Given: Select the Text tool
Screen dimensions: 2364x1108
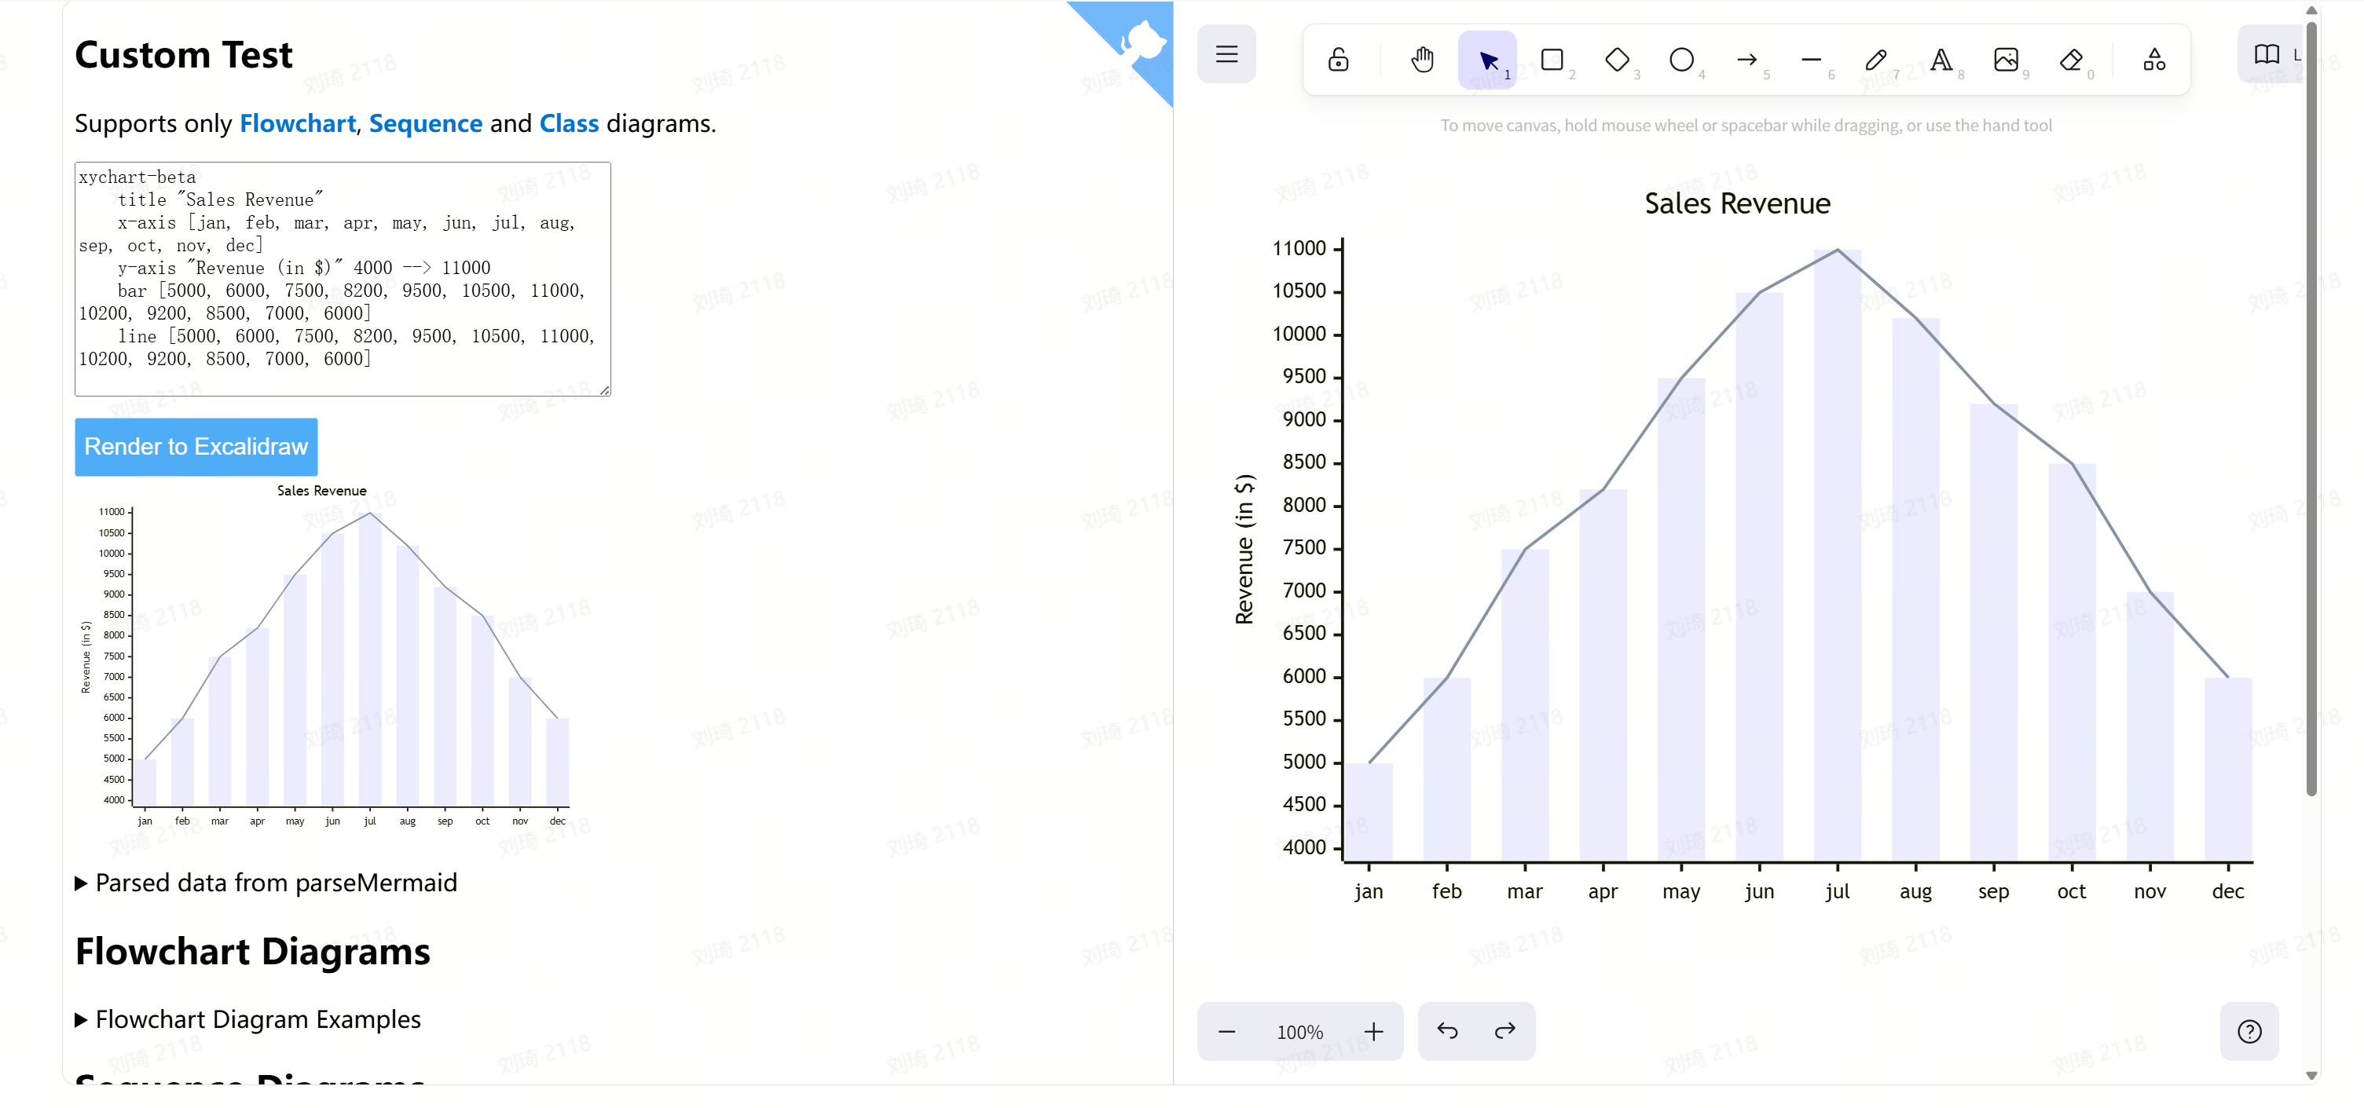Looking at the screenshot, I should click(1940, 60).
